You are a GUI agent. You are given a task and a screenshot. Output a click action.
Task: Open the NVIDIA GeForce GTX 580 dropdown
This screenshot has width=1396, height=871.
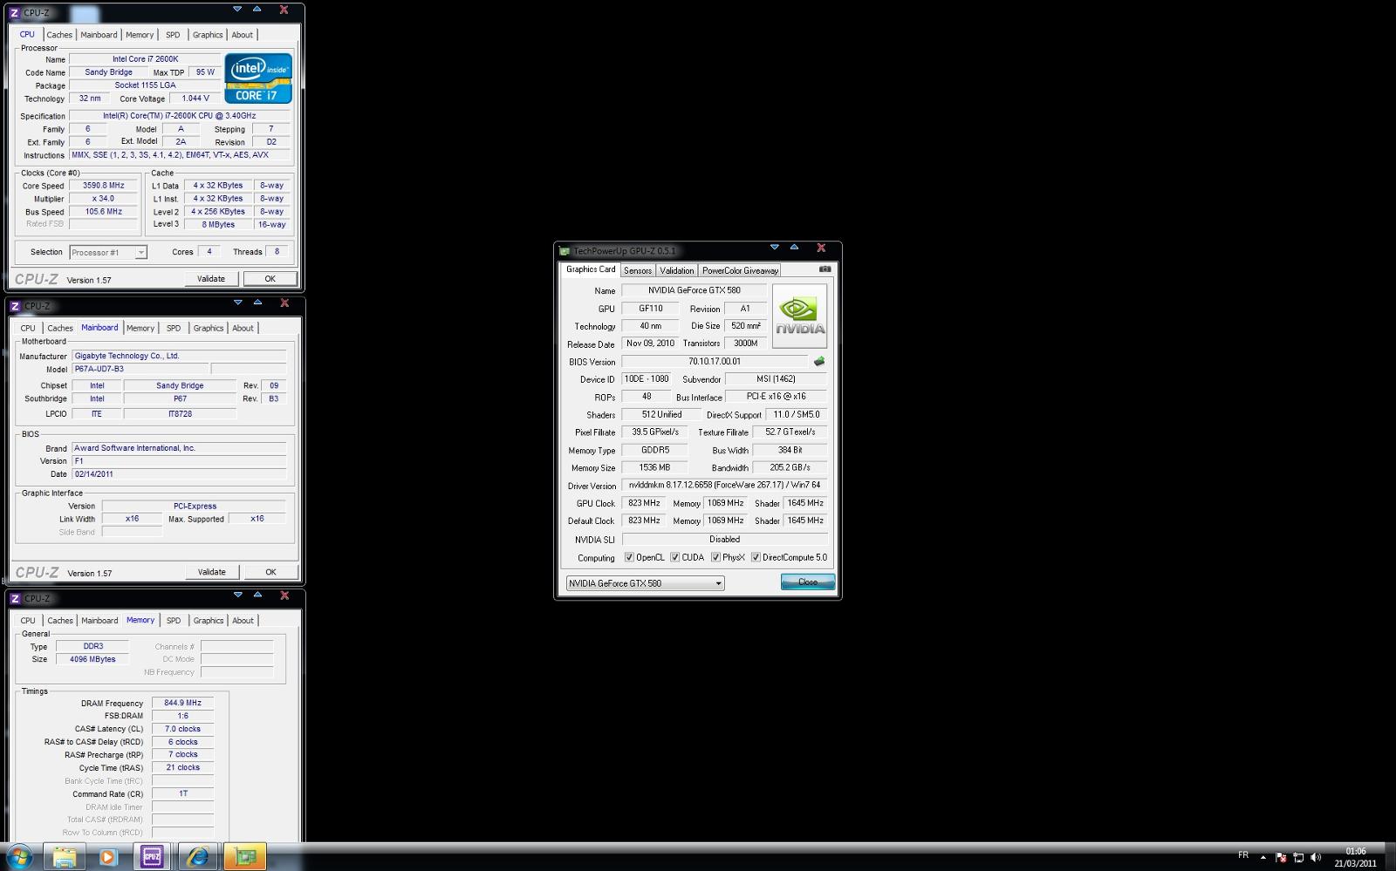(645, 583)
